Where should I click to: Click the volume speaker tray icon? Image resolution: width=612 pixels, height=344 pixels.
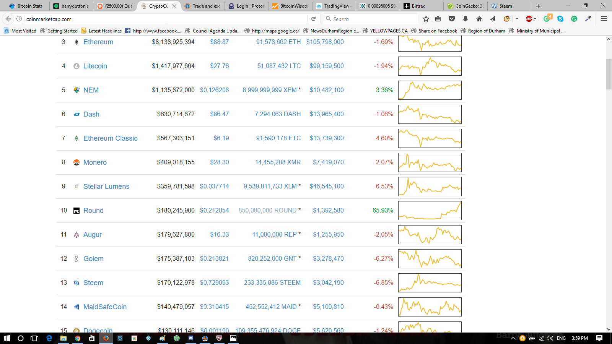coord(550,338)
